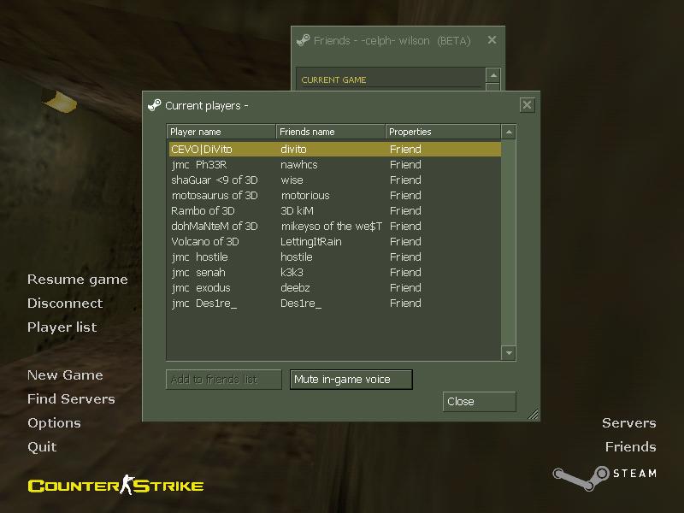Select player row jmc exodus
This screenshot has height=513, width=684.
click(334, 288)
